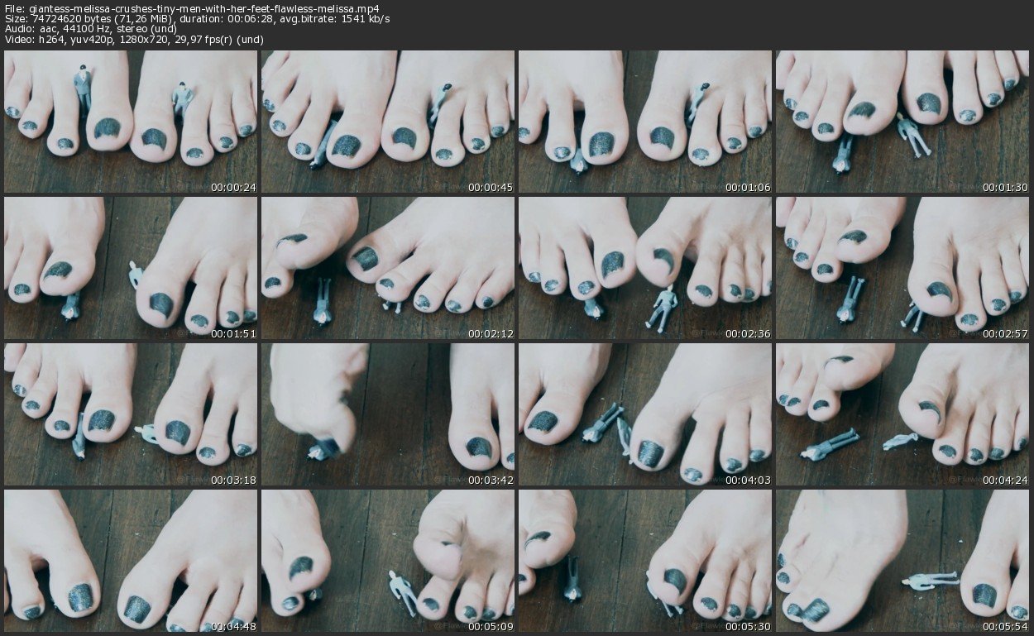Open the 00:01:51 preview frame
Viewport: 1034px width, 636px height.
131,268
